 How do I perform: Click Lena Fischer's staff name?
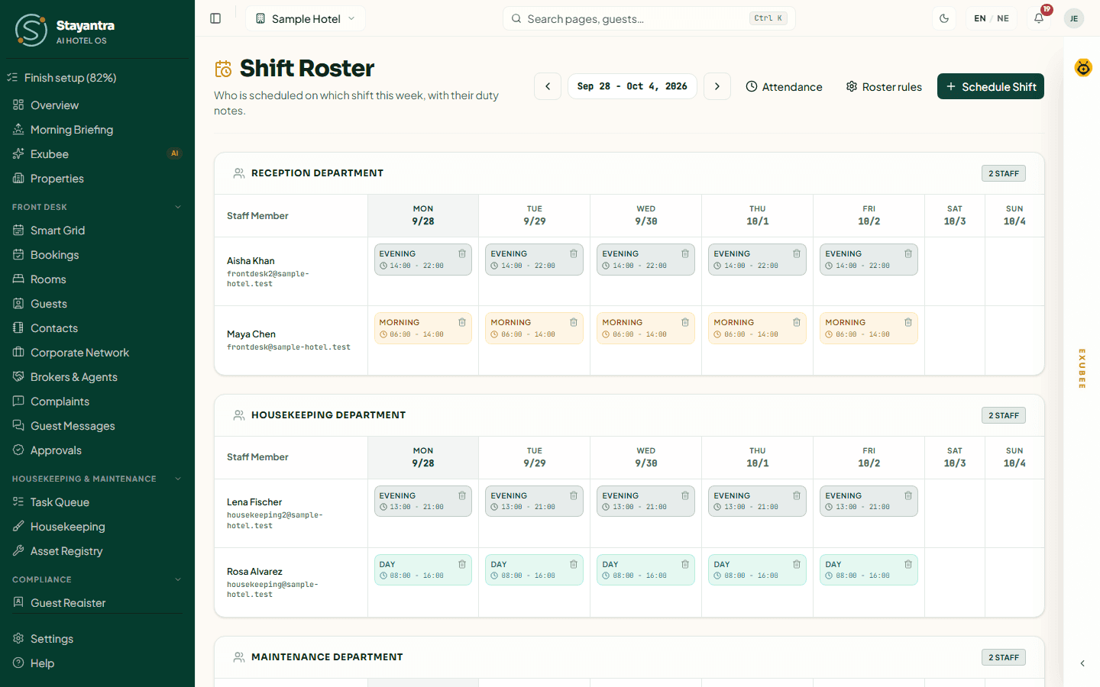(254, 502)
